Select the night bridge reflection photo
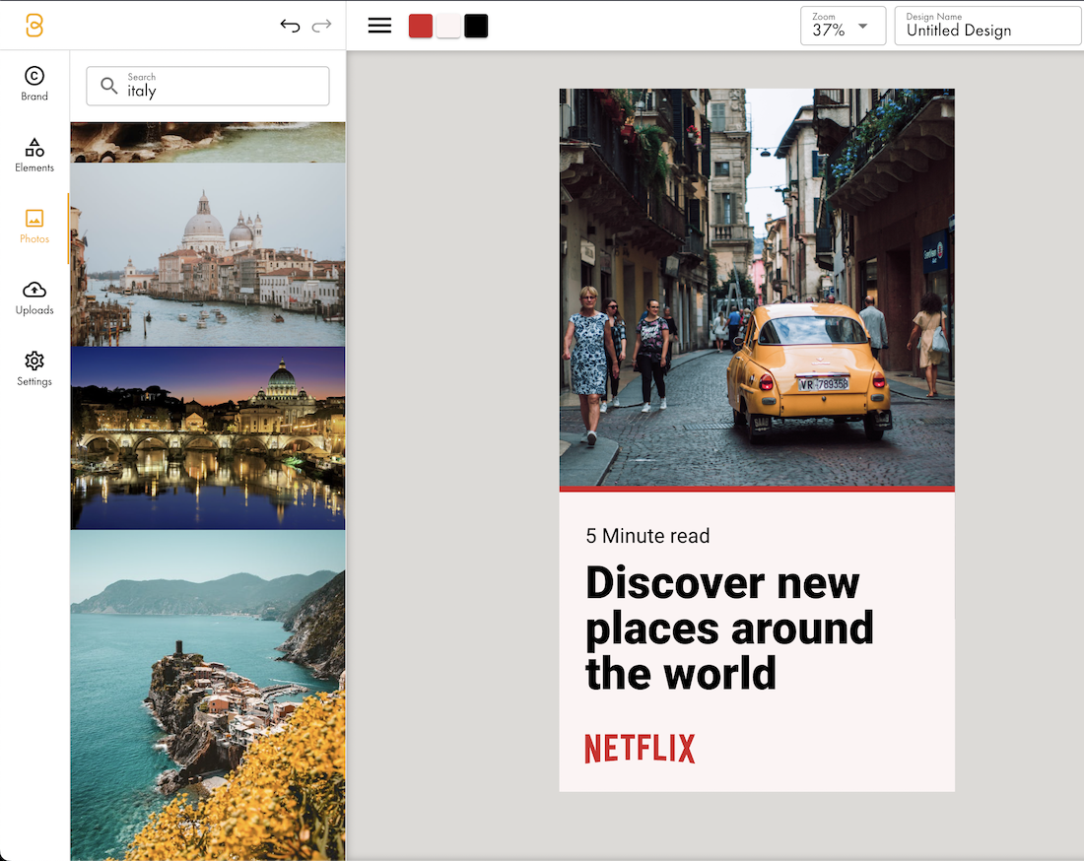The height and width of the screenshot is (861, 1084). pos(208,438)
